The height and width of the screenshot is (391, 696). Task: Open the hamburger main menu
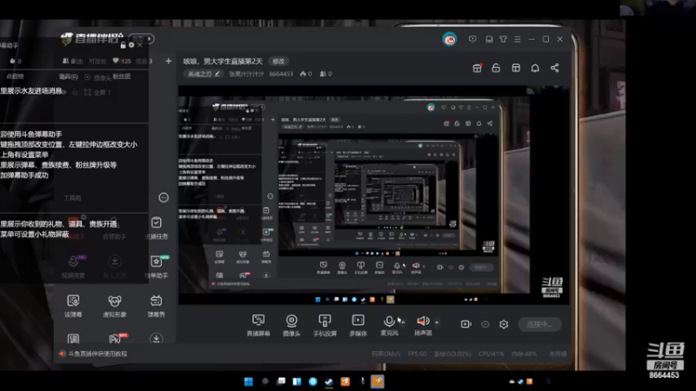pyautogui.click(x=518, y=39)
